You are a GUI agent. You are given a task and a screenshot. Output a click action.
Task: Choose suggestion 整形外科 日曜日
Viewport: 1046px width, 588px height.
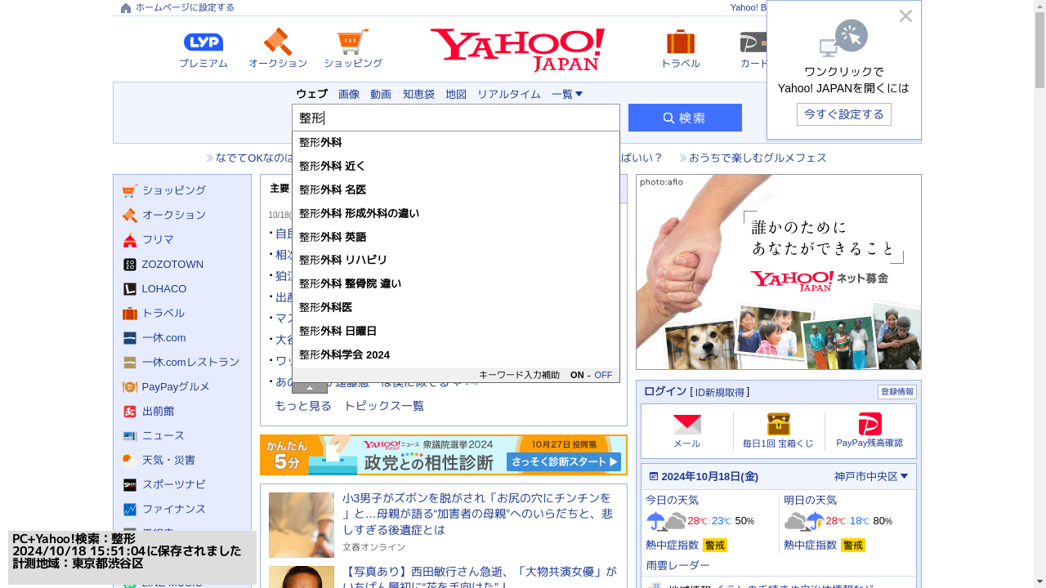[x=456, y=331]
